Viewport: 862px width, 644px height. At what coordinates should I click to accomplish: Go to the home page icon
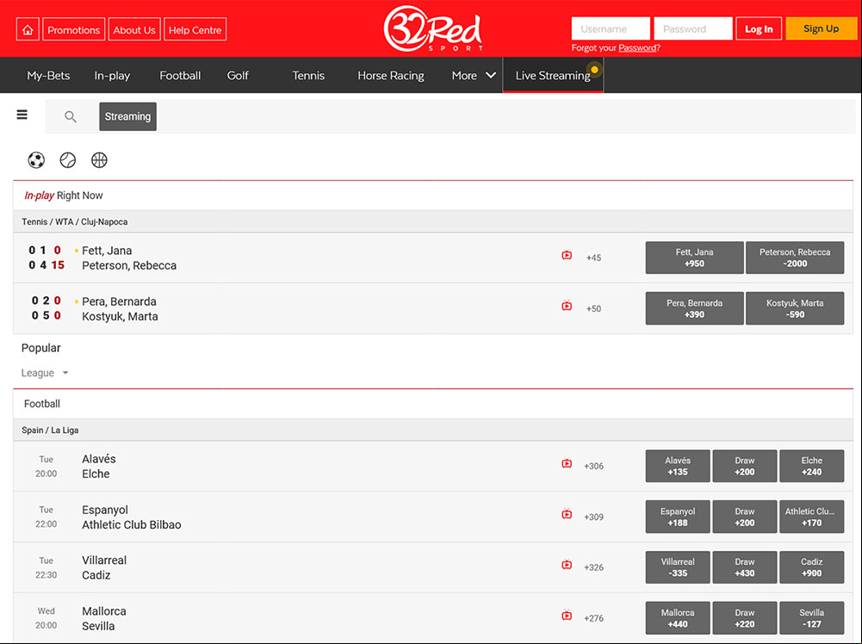coord(28,29)
